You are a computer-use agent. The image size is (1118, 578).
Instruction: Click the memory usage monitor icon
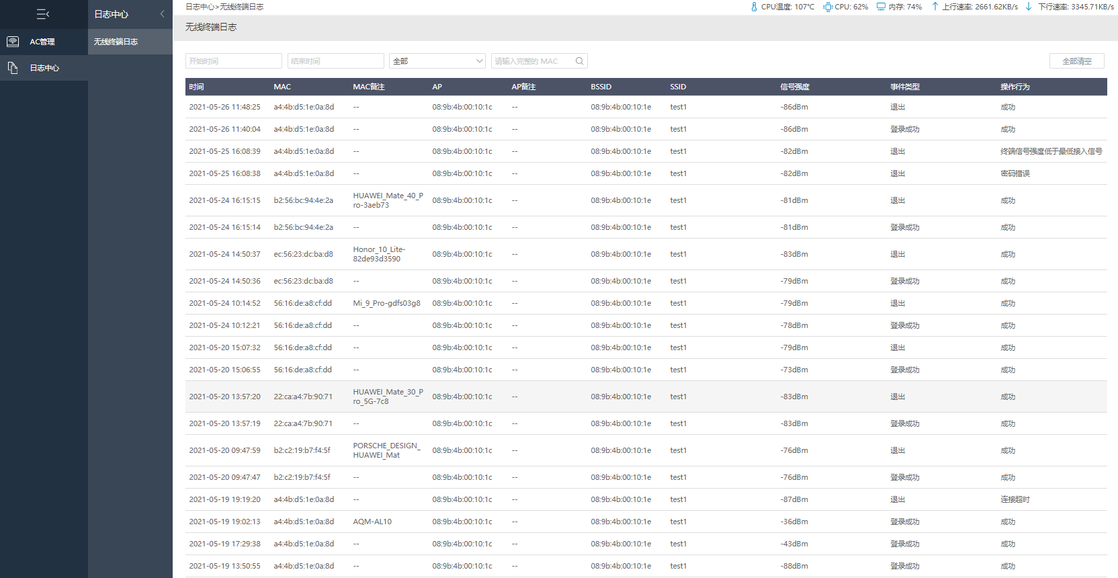coord(881,7)
